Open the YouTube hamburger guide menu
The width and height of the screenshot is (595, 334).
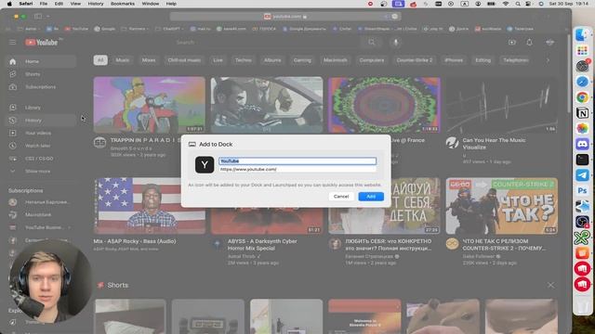(x=12, y=42)
